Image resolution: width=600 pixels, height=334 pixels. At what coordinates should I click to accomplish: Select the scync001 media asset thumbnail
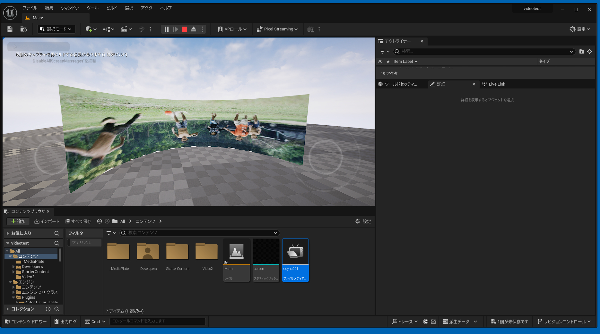(295, 252)
